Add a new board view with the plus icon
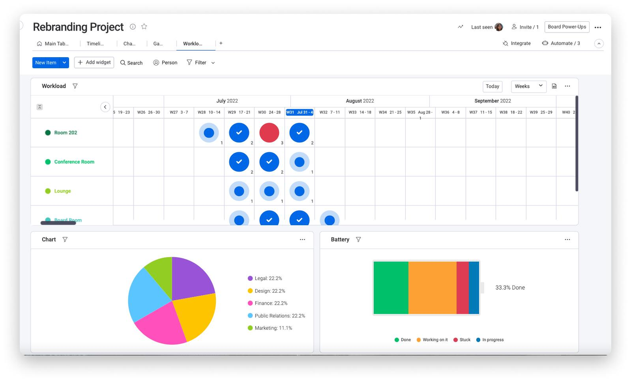This screenshot has height=381, width=631. (221, 43)
